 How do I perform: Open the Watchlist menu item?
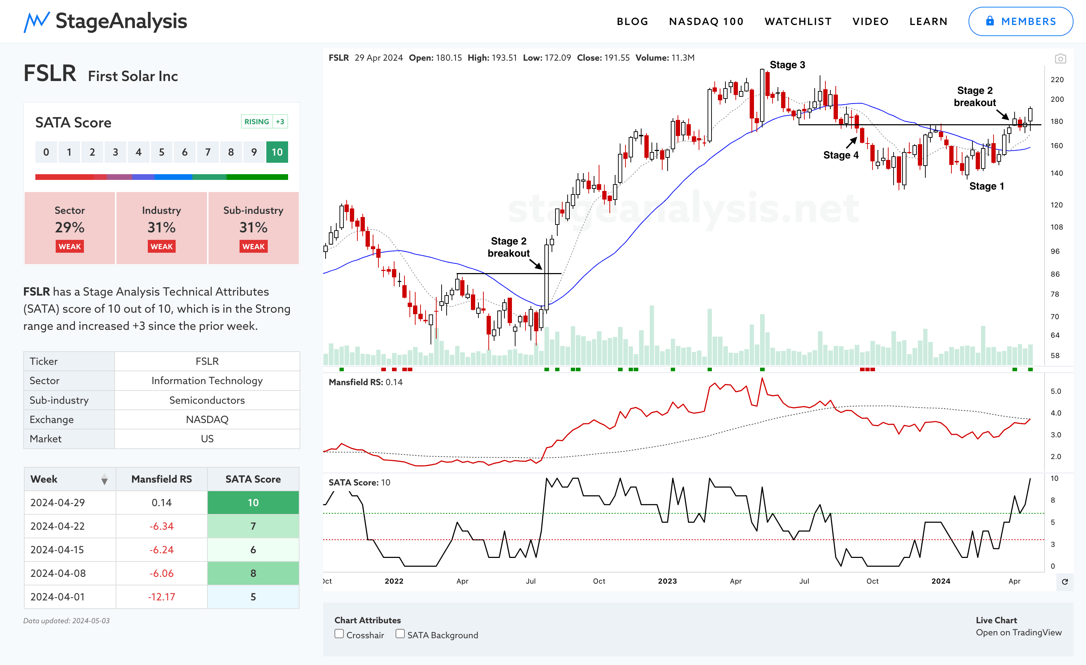[x=798, y=21]
